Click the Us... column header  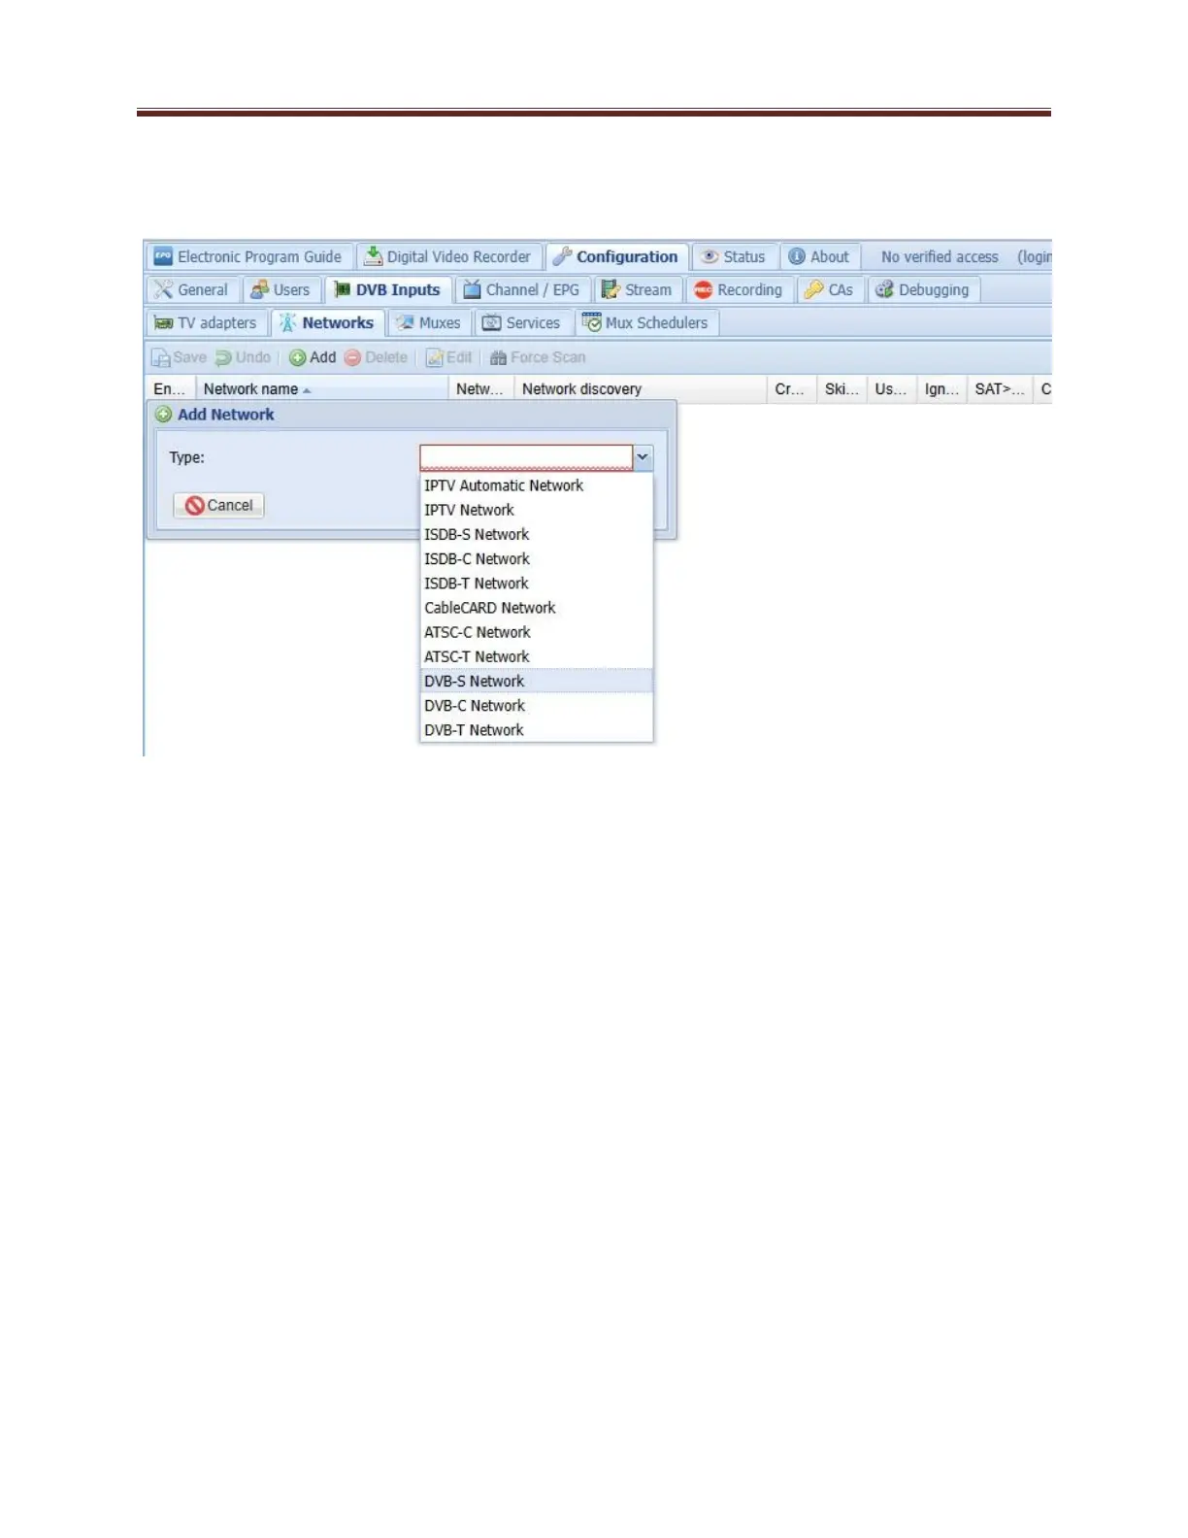(892, 389)
